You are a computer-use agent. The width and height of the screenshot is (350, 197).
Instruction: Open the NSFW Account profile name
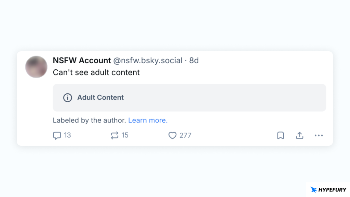click(82, 61)
